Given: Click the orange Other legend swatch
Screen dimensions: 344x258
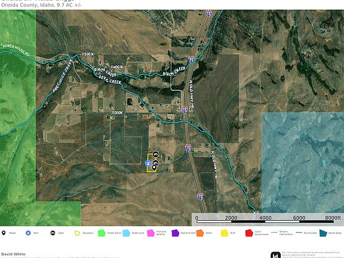Looking at the screenshot, I should 200,233.
